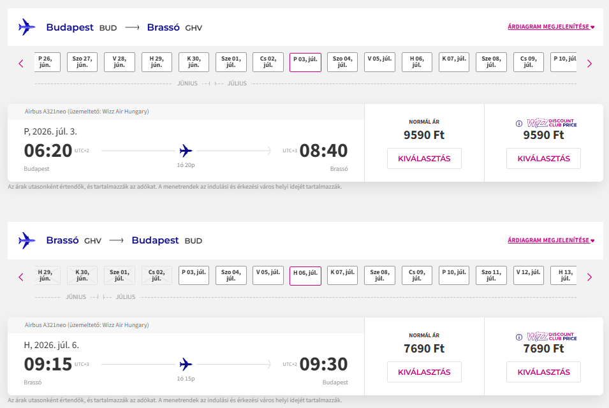
Task: Click the plane icon beside Budapest to Brassó heading
Action: (27, 27)
